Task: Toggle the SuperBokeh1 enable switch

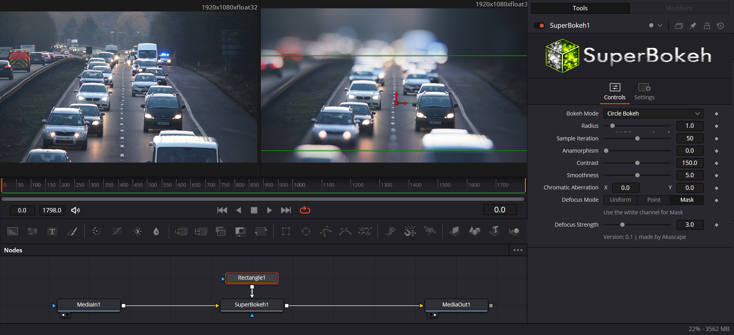Action: [539, 26]
